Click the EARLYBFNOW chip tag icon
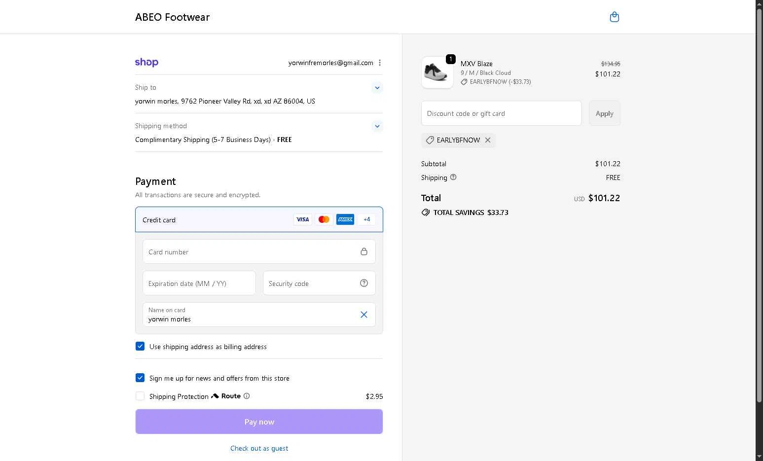Screen dimensions: 763x461 coord(430,140)
